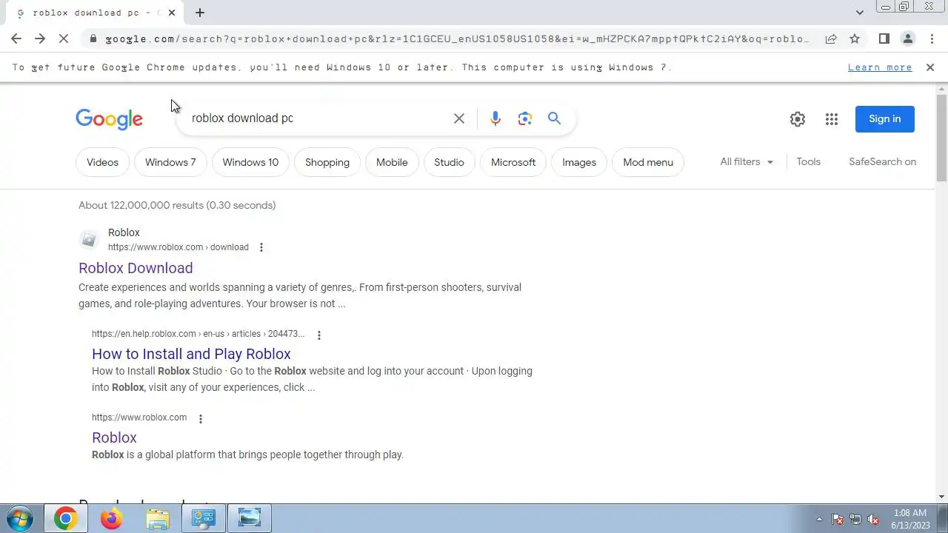Open the Google apps grid

click(832, 119)
